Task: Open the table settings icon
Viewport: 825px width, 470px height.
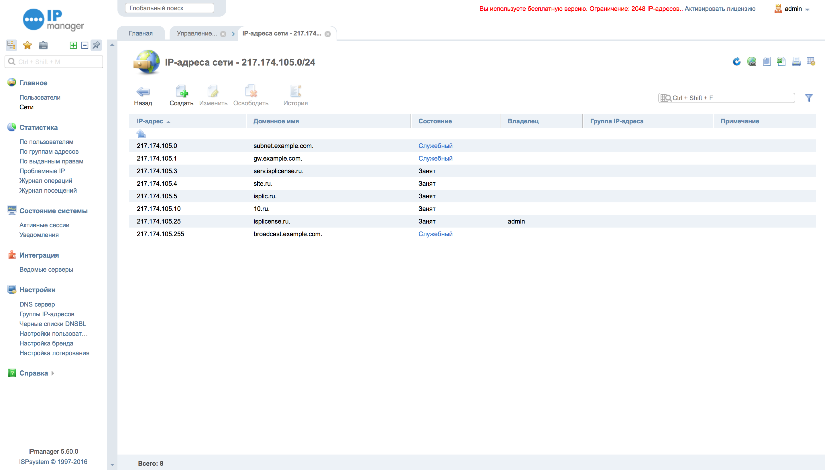Action: click(810, 61)
